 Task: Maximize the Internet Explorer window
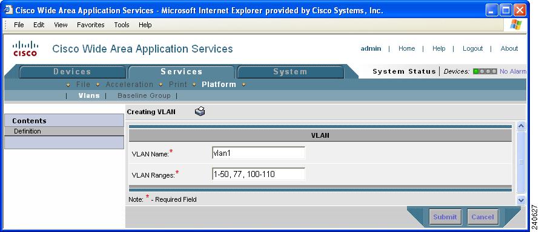click(x=506, y=10)
